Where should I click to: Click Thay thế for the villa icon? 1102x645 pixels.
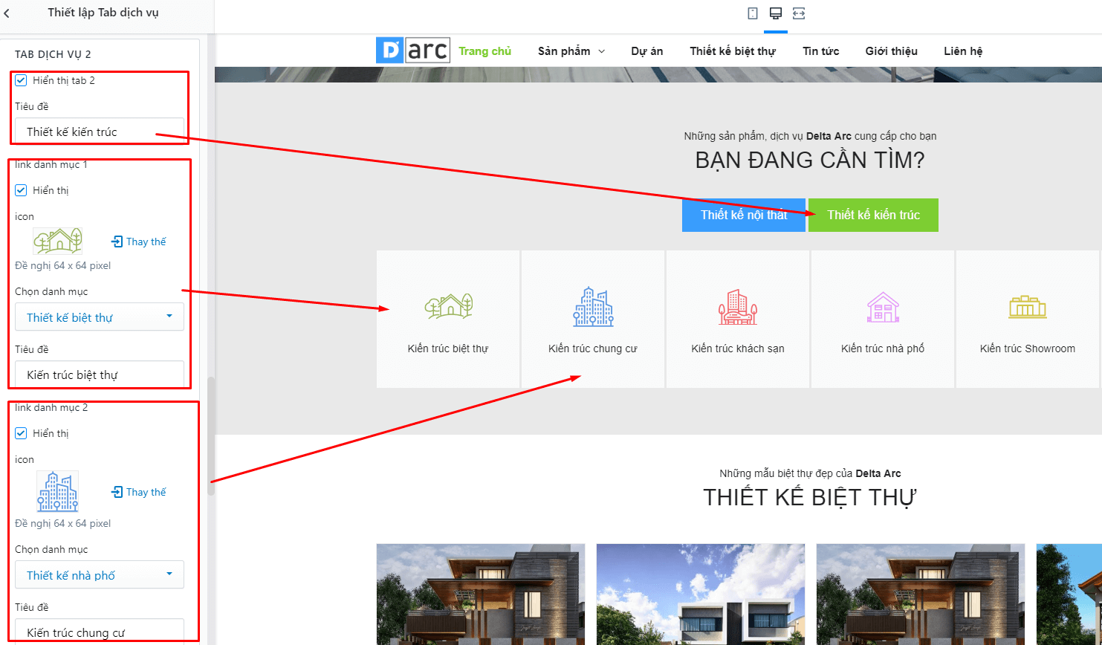(x=139, y=242)
